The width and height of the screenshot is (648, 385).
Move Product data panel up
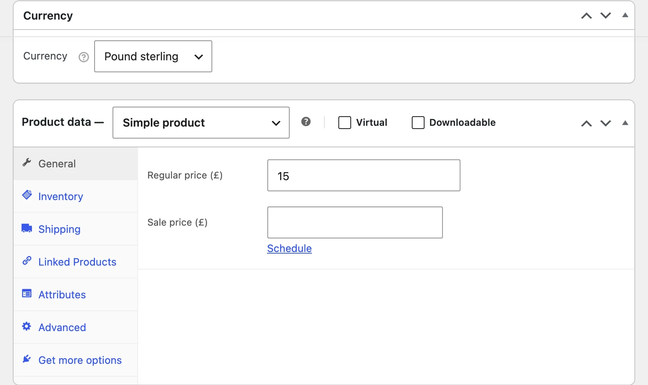coord(587,123)
